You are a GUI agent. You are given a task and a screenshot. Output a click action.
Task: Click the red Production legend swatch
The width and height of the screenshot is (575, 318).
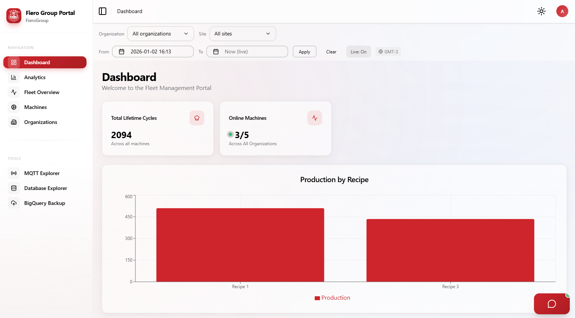[x=317, y=298]
